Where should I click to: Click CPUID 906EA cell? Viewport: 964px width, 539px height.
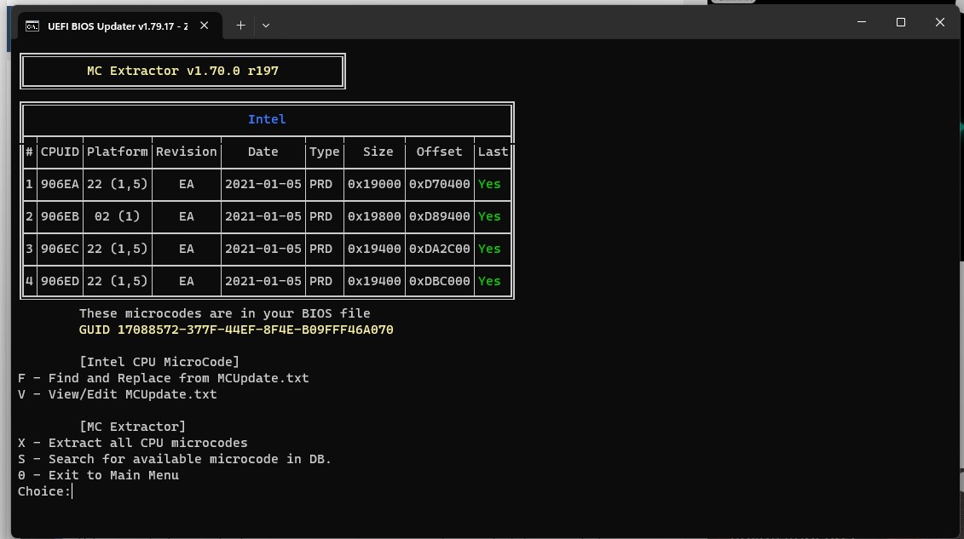(60, 184)
